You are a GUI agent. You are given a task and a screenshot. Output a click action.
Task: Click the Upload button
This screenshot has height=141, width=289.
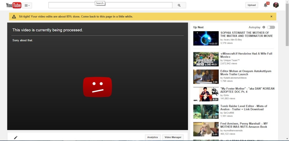(251, 5)
